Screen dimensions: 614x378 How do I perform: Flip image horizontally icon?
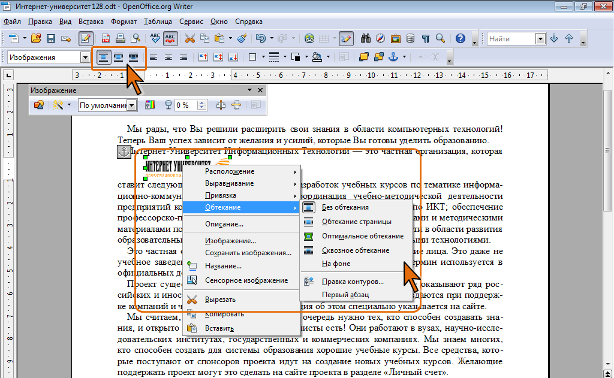(x=221, y=105)
